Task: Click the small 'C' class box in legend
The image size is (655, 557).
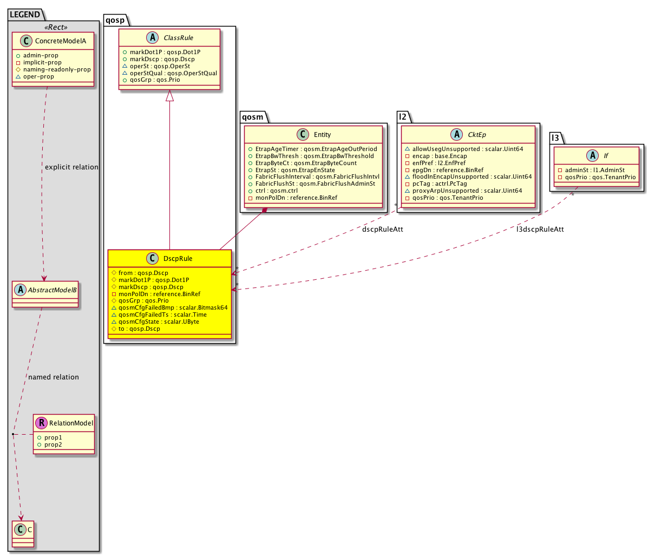Action: click(x=22, y=528)
